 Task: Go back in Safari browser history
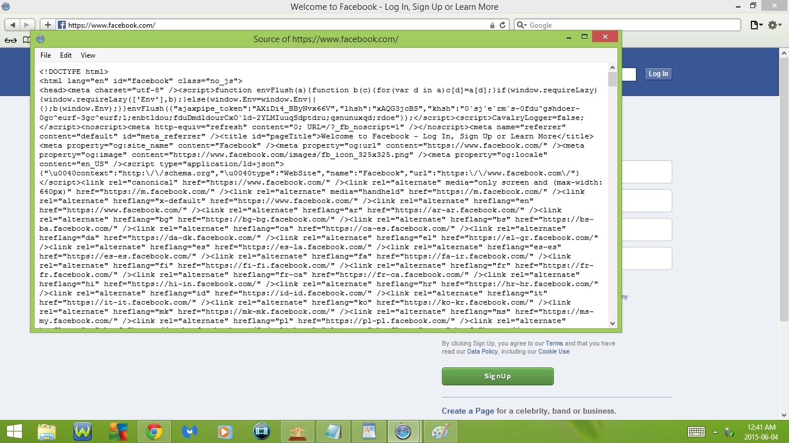coord(12,25)
